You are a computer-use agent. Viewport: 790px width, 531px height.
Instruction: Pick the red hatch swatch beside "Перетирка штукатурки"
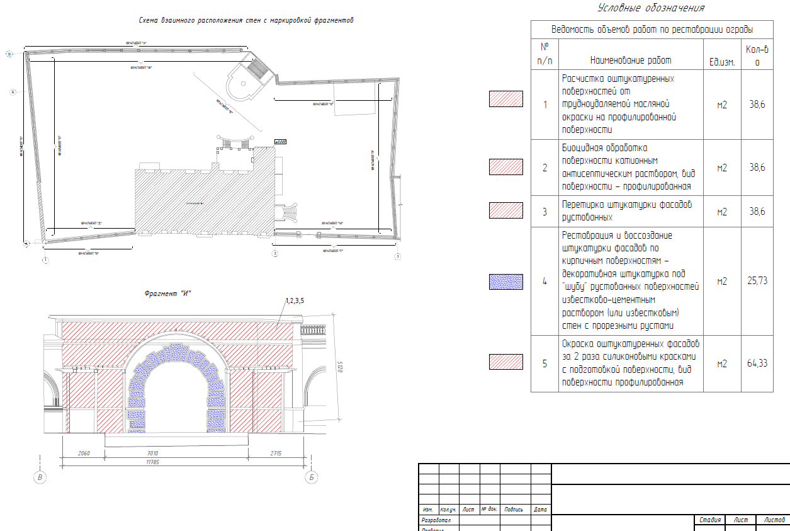[506, 210]
